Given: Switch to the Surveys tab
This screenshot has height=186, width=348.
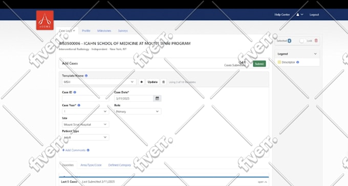Looking at the screenshot, I should tap(123, 31).
